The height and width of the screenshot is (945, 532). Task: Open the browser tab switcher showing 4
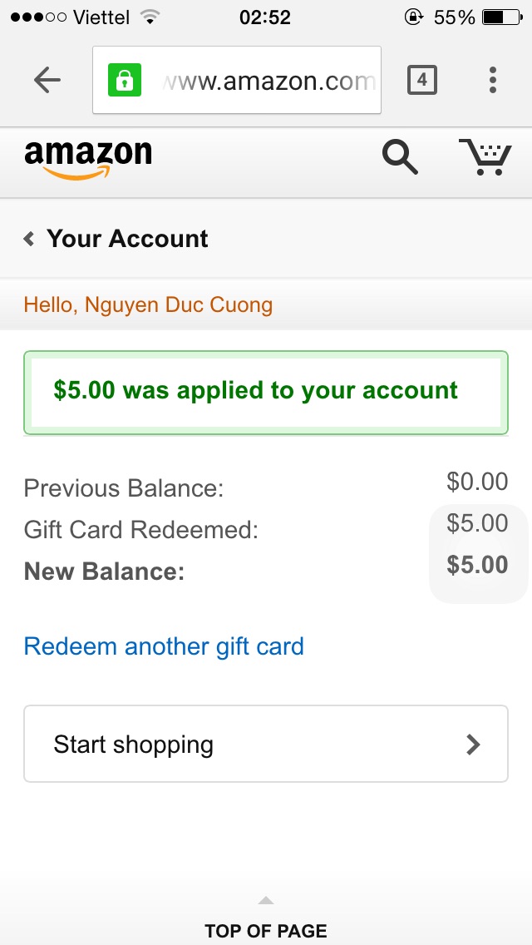[421, 80]
